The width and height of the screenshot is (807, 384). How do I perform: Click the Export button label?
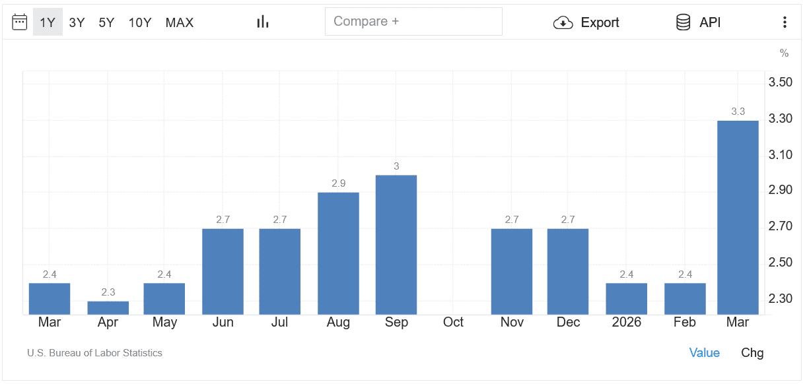(x=600, y=23)
